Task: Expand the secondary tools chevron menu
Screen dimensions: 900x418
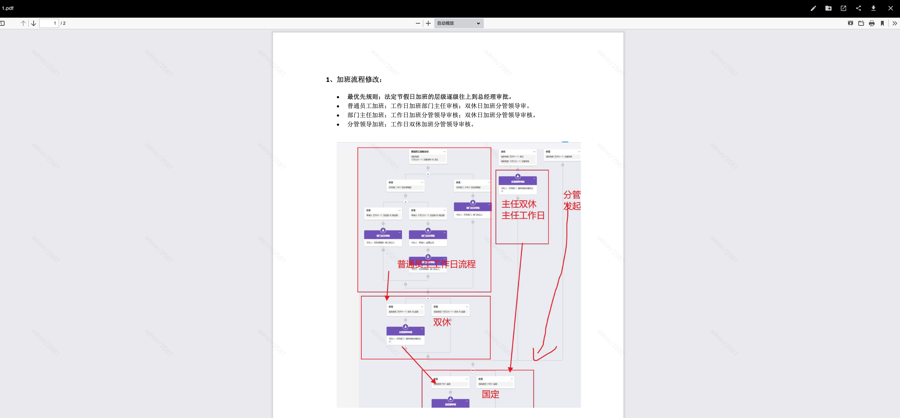Action: click(x=895, y=23)
